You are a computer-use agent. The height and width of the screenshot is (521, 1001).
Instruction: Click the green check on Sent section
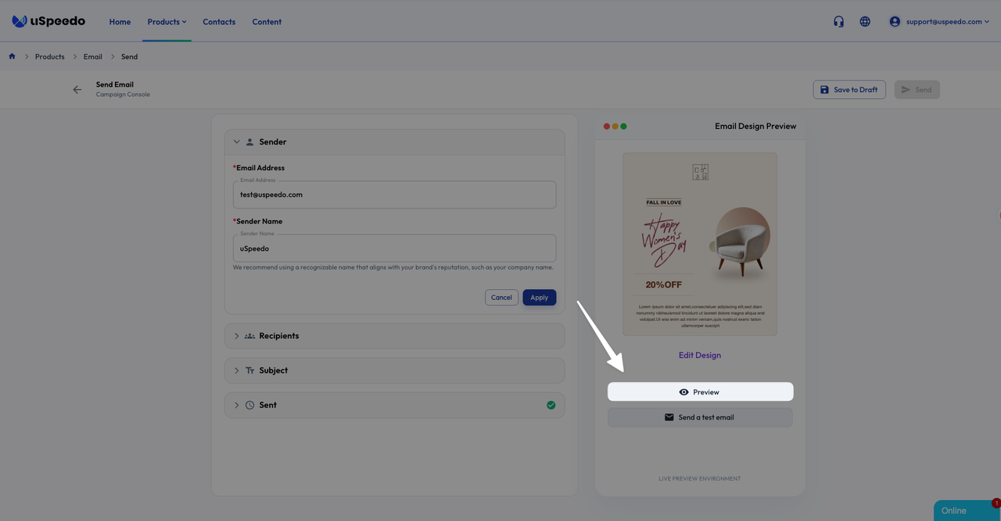pyautogui.click(x=551, y=405)
